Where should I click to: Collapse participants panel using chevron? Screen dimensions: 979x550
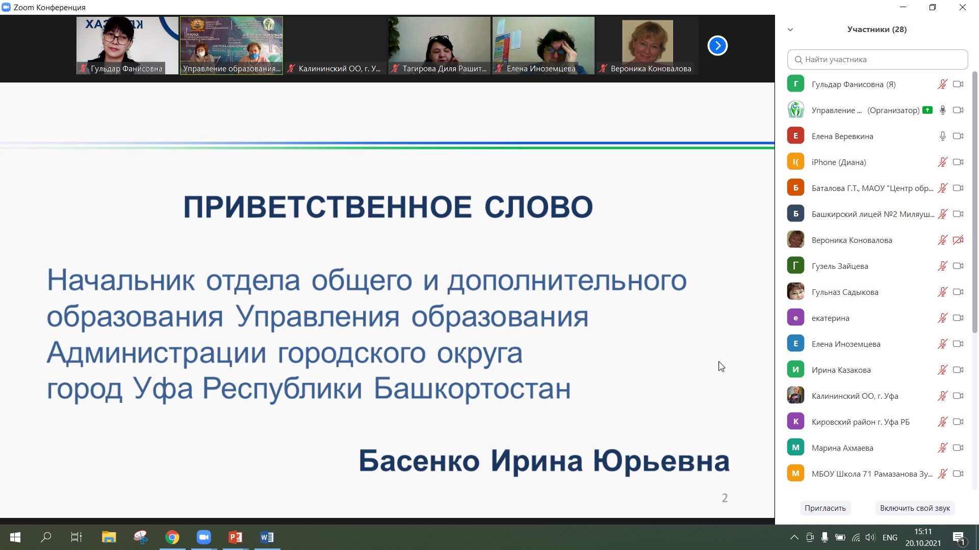(790, 30)
